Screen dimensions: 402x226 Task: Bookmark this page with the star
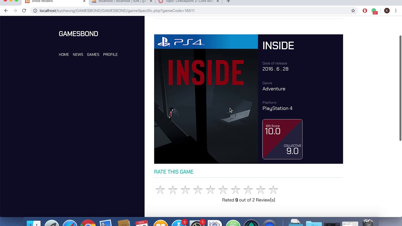pos(353,11)
